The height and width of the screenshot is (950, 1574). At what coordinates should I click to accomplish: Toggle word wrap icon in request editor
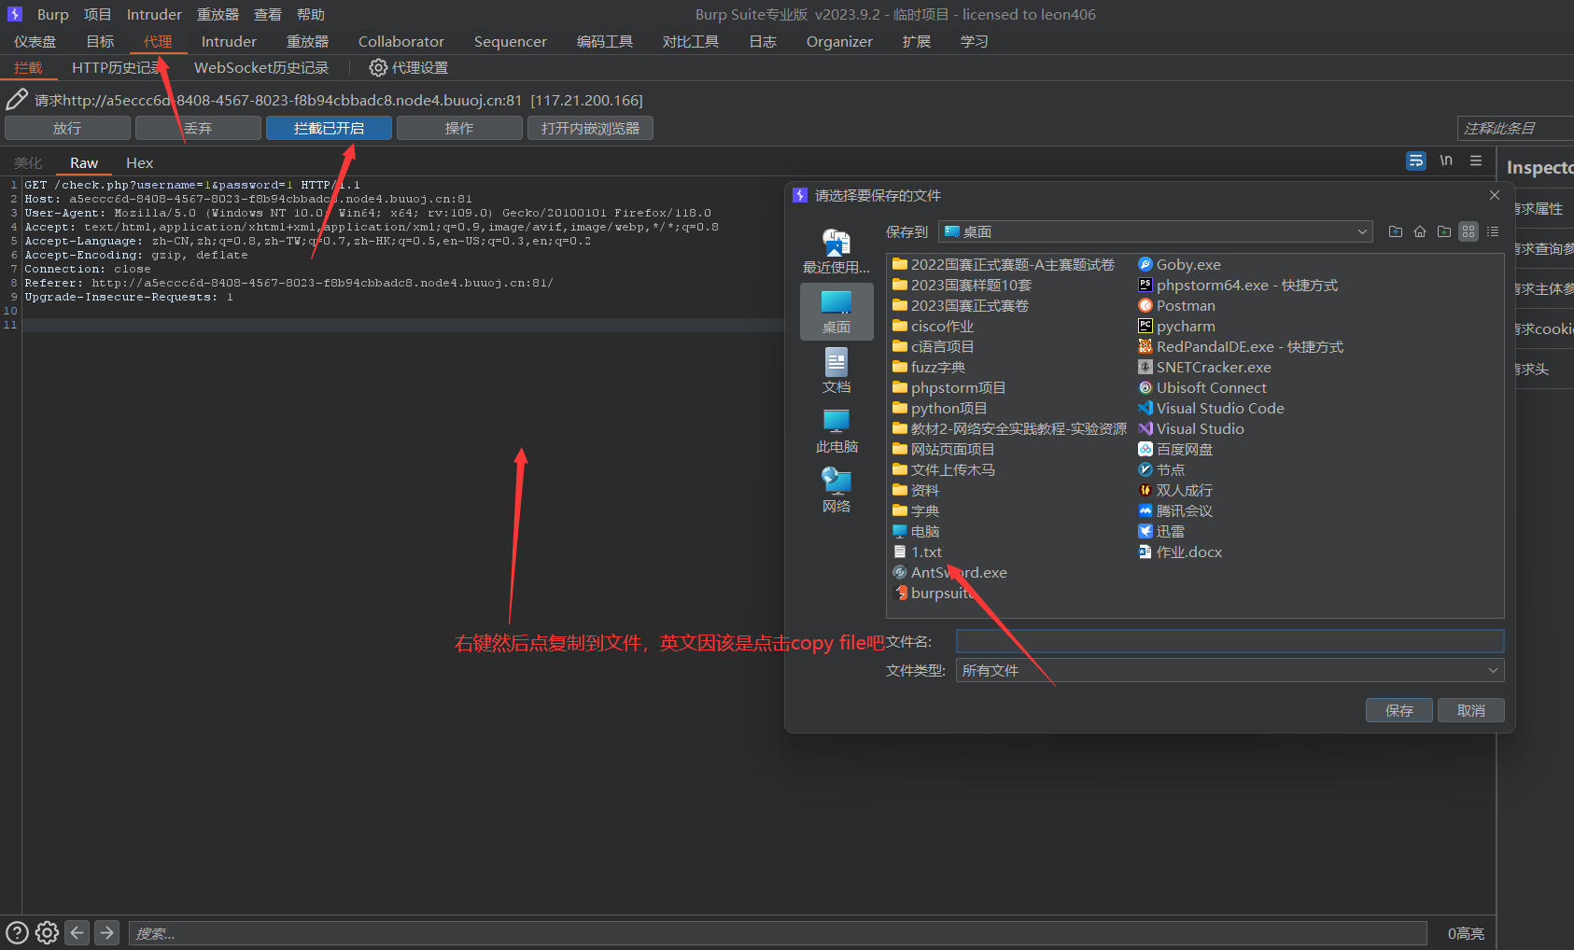[x=1415, y=161]
